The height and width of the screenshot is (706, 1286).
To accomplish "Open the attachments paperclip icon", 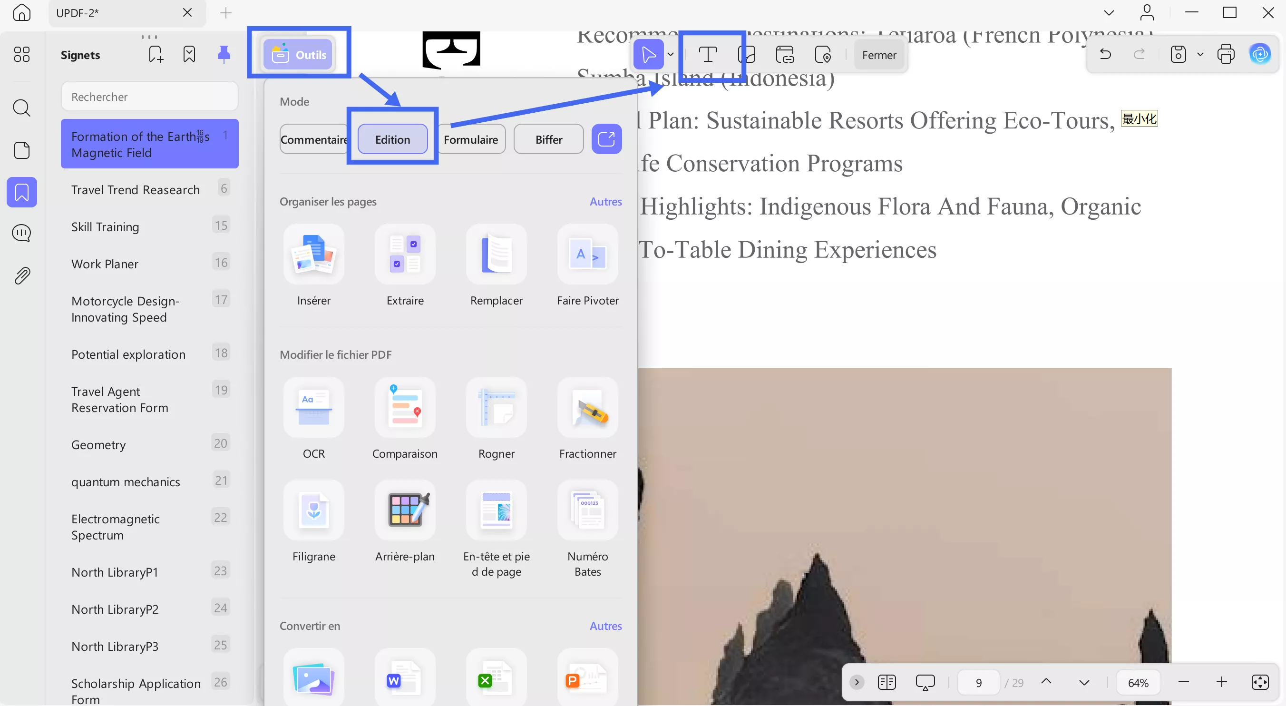I will pos(21,275).
